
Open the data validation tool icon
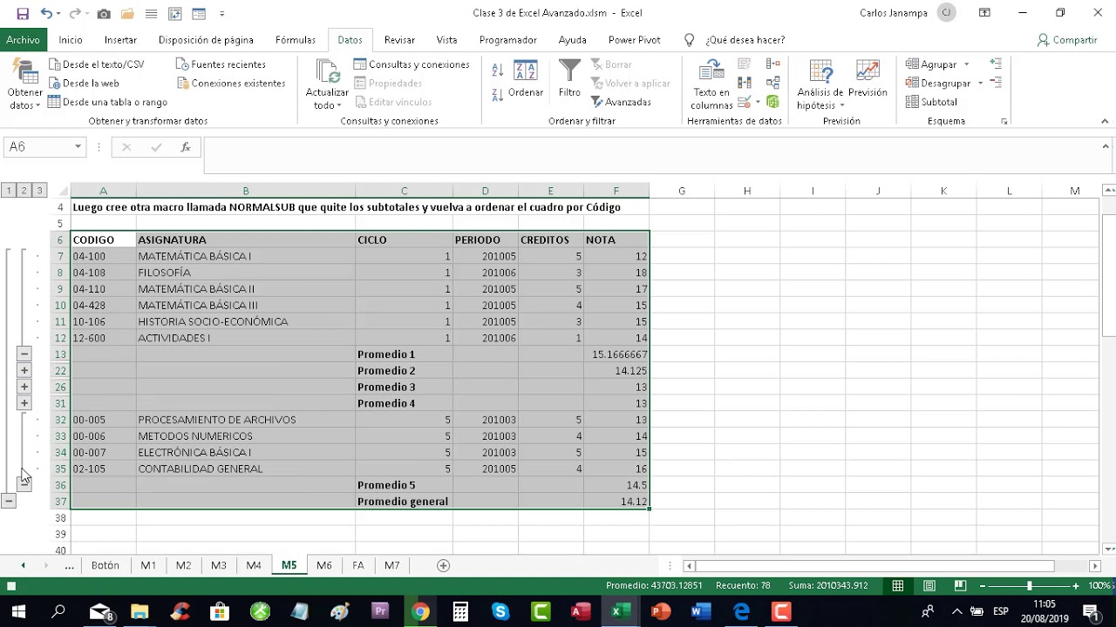(745, 102)
